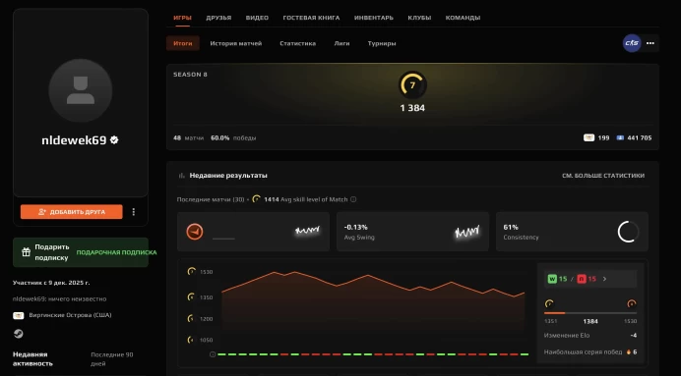
Task: Click ПОДАРОЧНАЯ ПОДПИСКА link
Action: click(116, 252)
